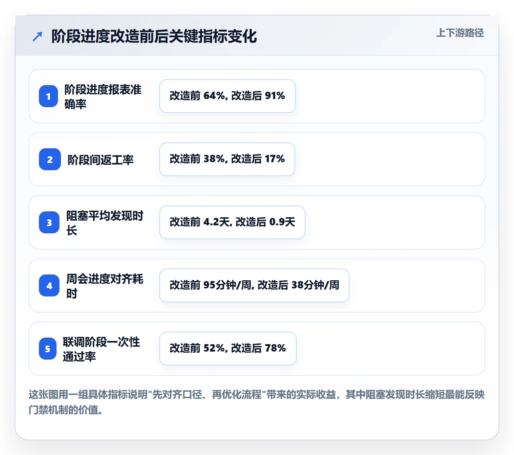The image size is (514, 455).
Task: Click the footer summary paragraph about 门禁机制
Action: pos(257,402)
